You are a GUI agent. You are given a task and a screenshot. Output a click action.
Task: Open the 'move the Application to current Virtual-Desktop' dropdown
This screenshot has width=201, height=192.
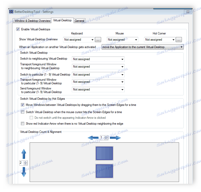coord(142,47)
